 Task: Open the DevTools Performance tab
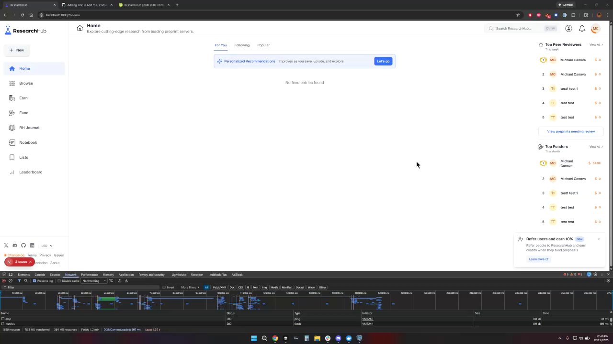(x=89, y=275)
